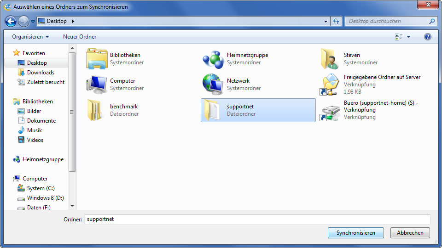
Task: Select Favoriten in the navigation pane
Action: point(34,53)
